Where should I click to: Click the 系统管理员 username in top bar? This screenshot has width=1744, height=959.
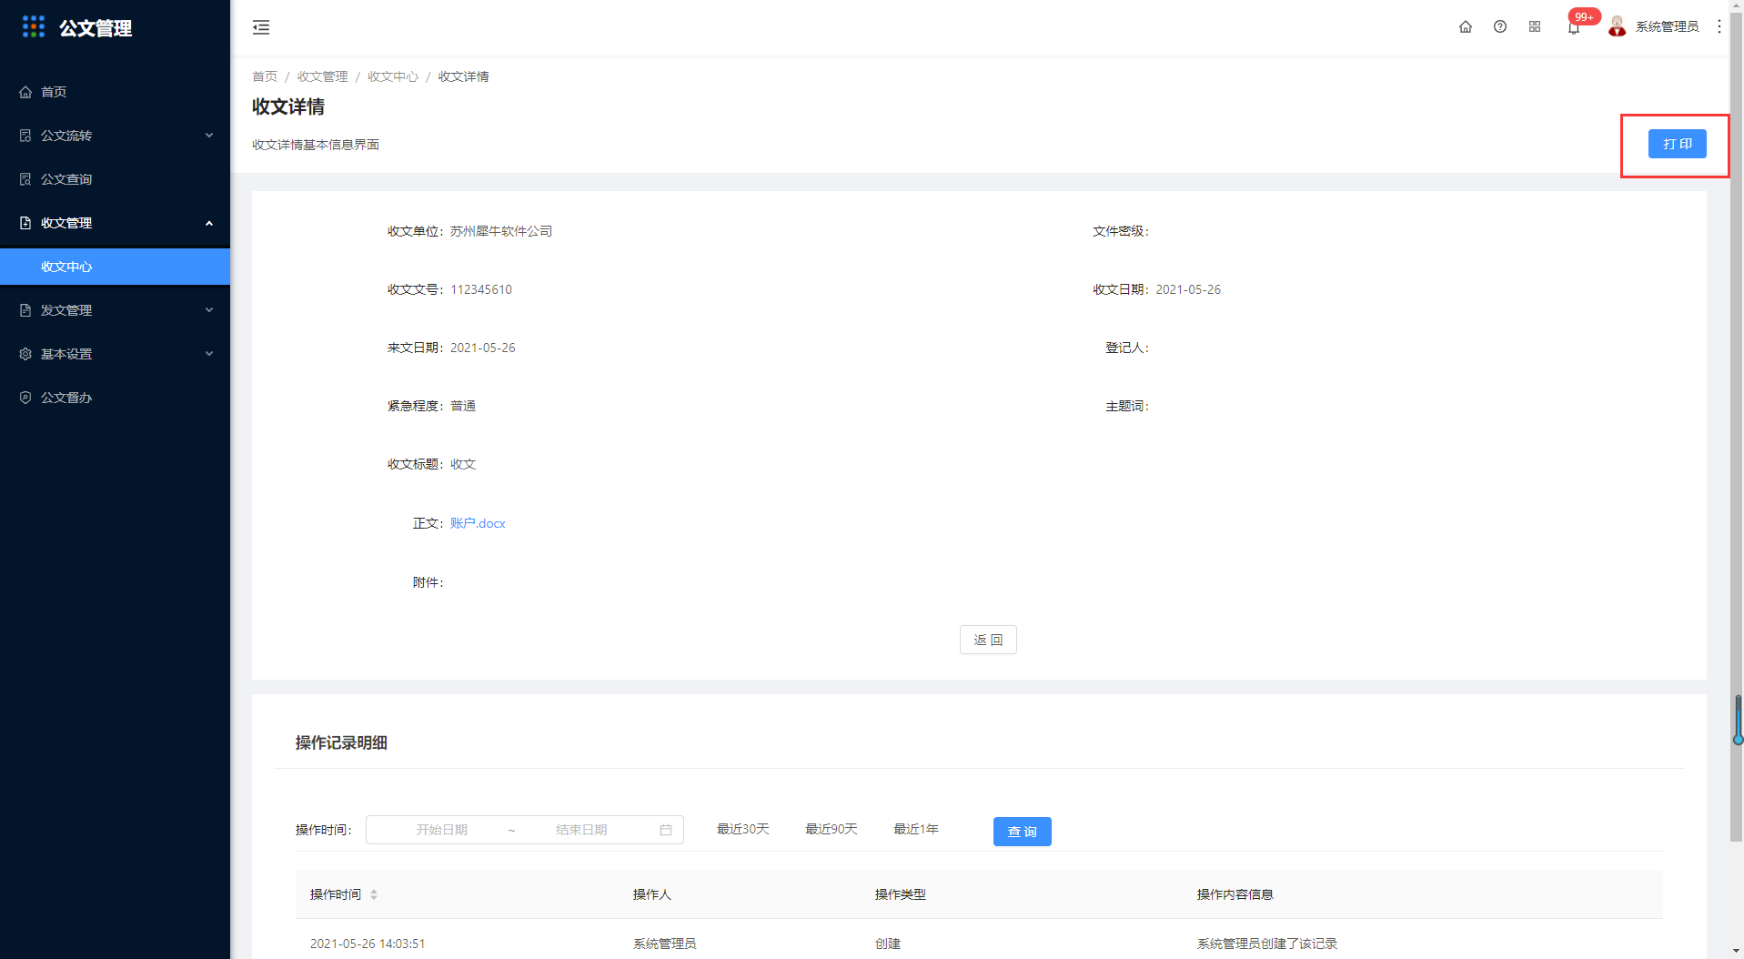click(x=1667, y=27)
